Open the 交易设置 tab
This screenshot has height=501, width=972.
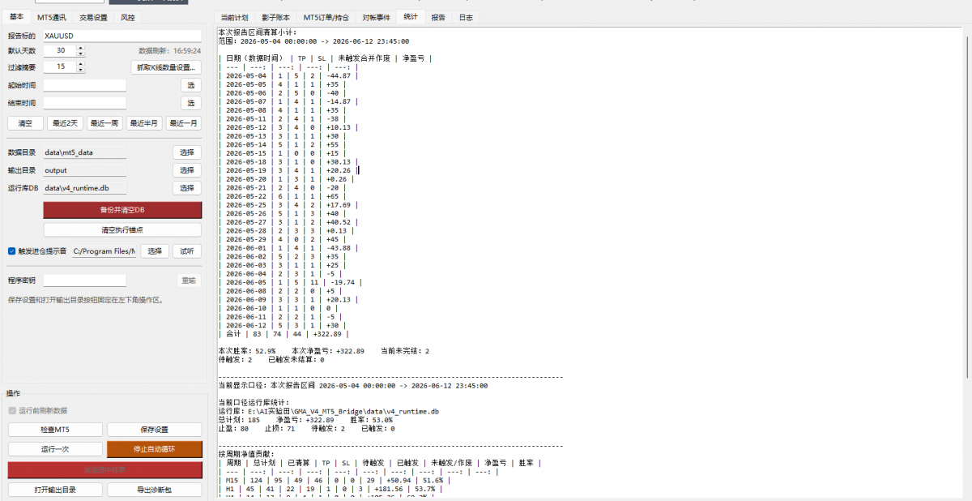tap(93, 17)
